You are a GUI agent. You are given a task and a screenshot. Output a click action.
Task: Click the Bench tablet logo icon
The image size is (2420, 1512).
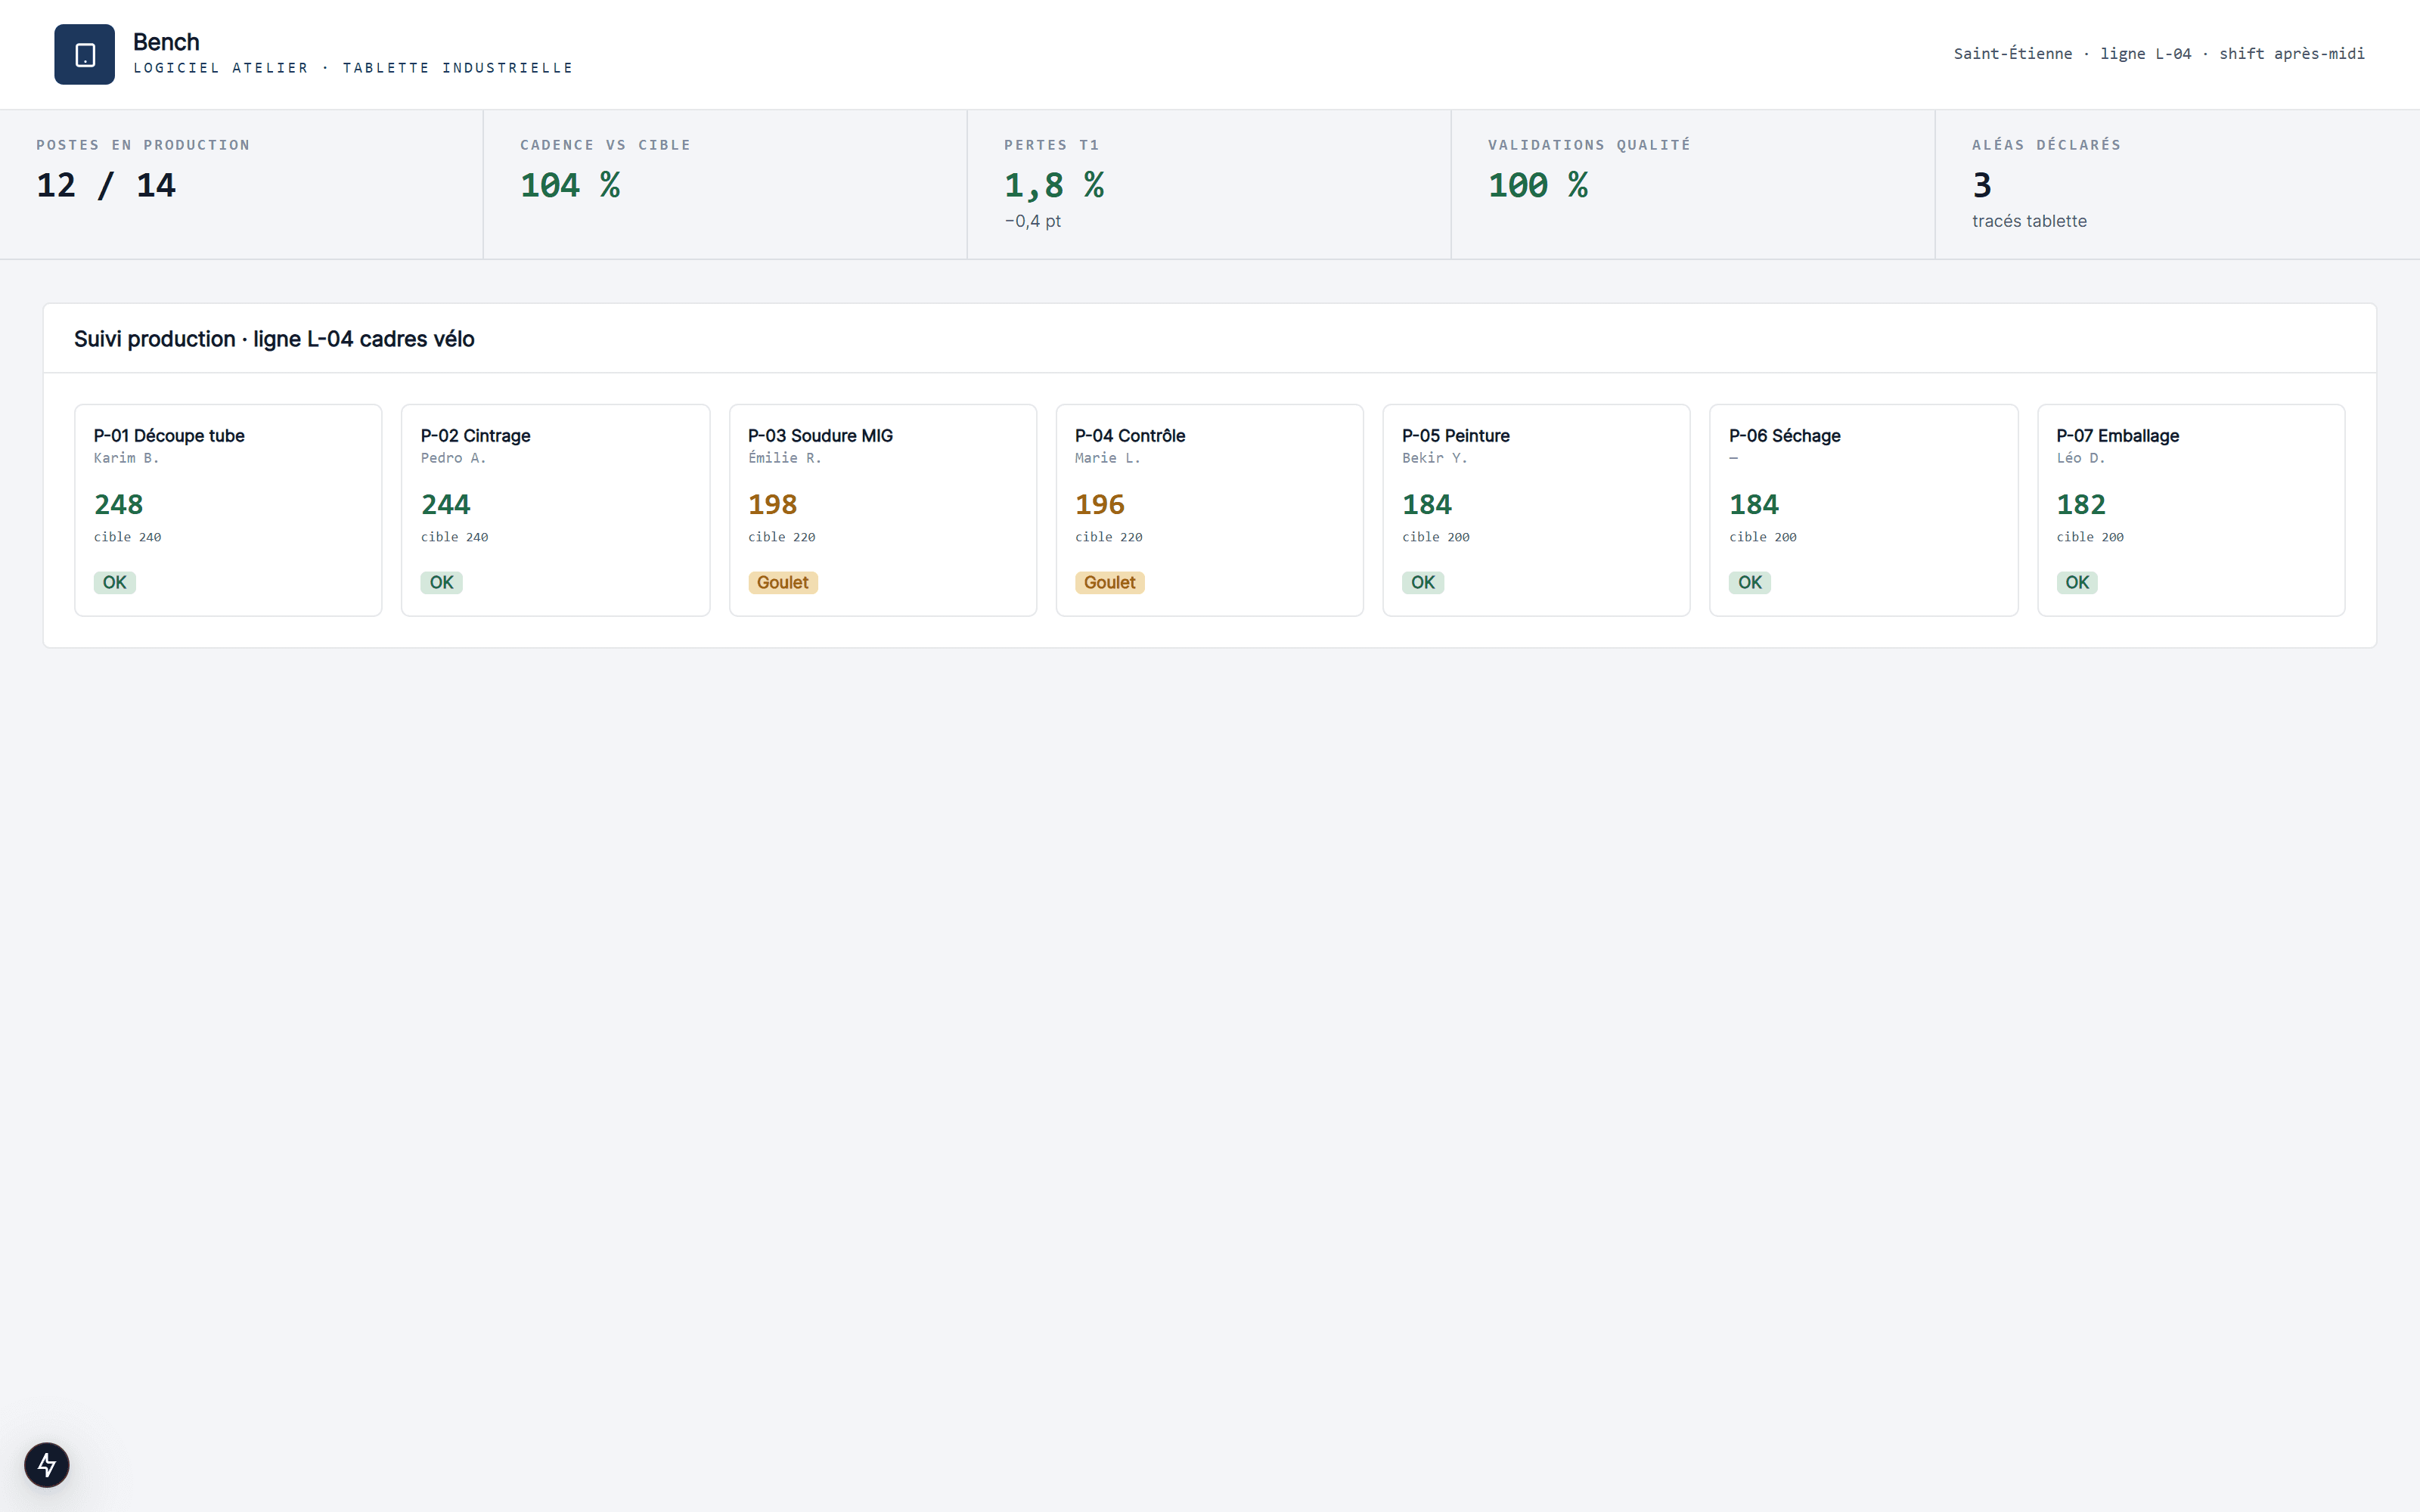pos(85,55)
